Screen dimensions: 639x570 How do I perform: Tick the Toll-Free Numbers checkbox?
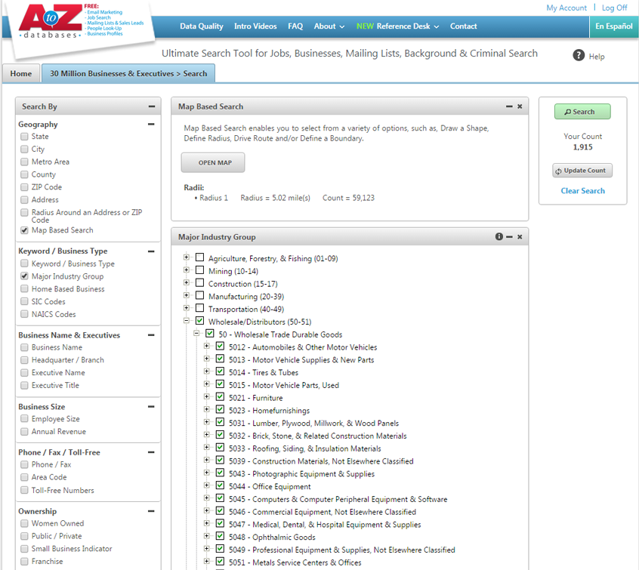point(24,490)
